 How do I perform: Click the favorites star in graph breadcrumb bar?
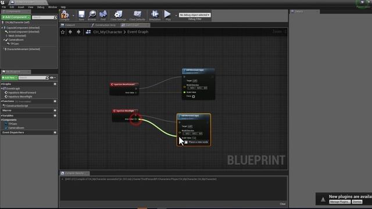tap(63, 32)
